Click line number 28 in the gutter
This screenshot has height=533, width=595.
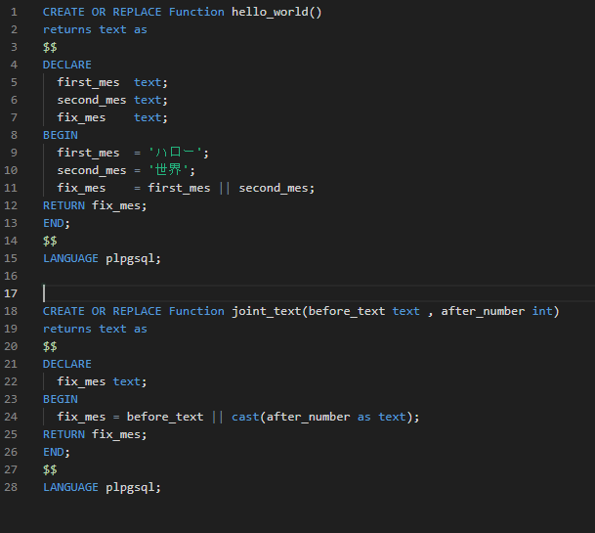pos(12,487)
